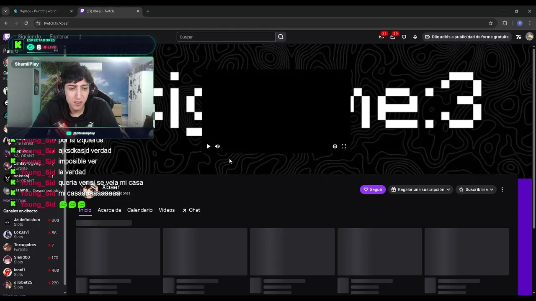The height and width of the screenshot is (301, 536).
Task: Click the 7TV extension icon
Action: point(518,37)
